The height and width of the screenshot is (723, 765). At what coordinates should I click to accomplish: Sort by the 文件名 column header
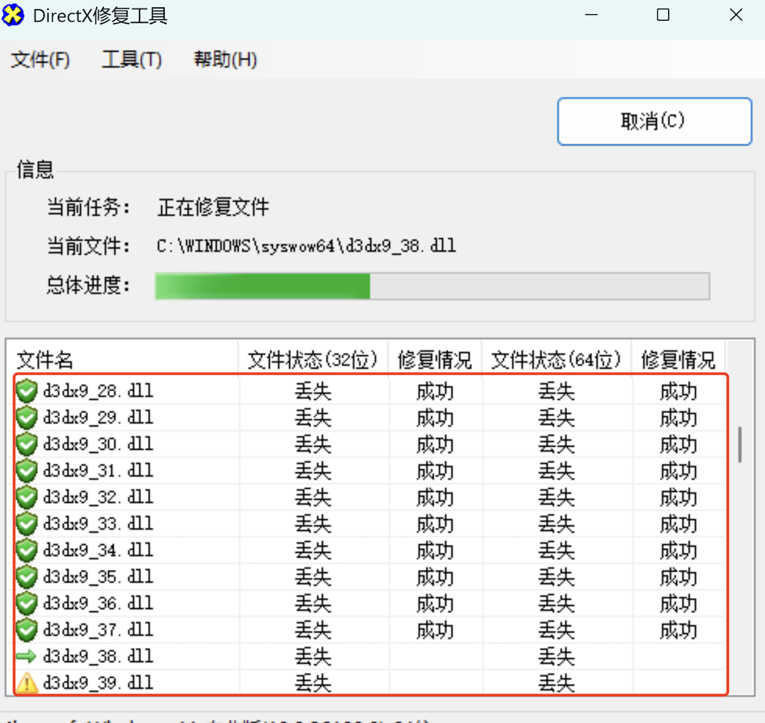coord(124,360)
